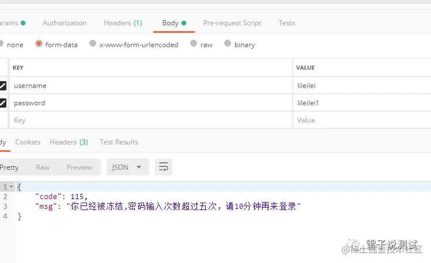Go to Pre-request Script tab

[x=232, y=23]
